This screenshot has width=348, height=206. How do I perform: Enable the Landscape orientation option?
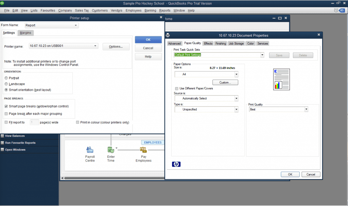click(5, 84)
